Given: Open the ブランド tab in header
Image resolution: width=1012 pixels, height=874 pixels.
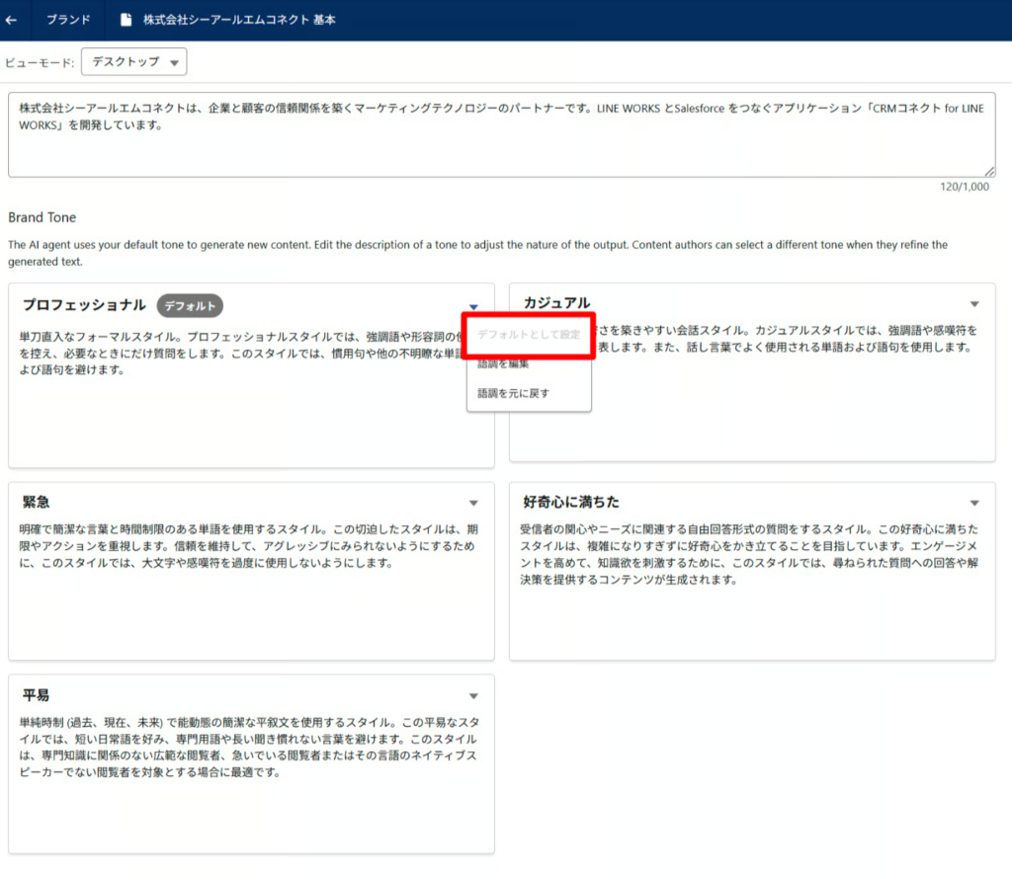Looking at the screenshot, I should [x=68, y=20].
